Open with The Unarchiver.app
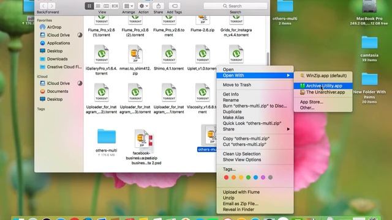Viewport: 392px width, 220px height. 323,92
